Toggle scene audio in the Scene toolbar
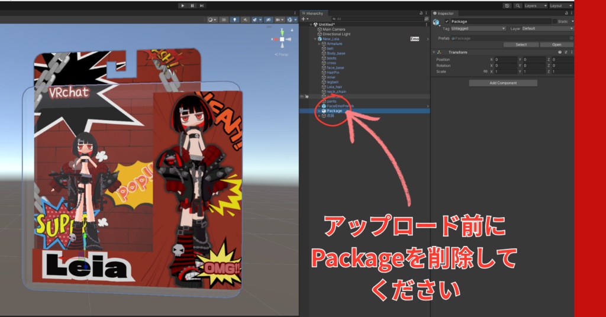Image resolution: width=606 pixels, height=317 pixels. [245, 20]
